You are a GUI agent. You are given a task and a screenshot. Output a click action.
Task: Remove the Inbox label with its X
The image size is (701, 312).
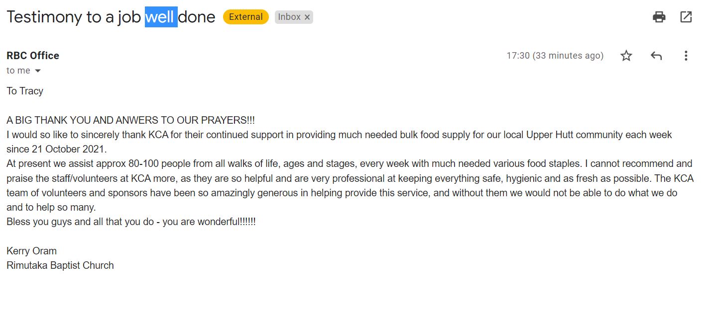(x=307, y=17)
